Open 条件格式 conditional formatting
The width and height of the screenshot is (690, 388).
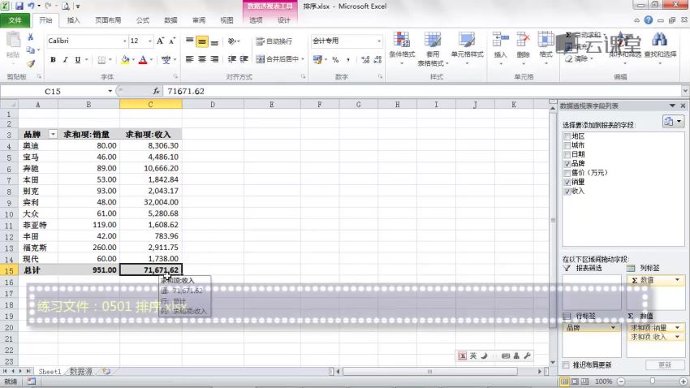(402, 47)
